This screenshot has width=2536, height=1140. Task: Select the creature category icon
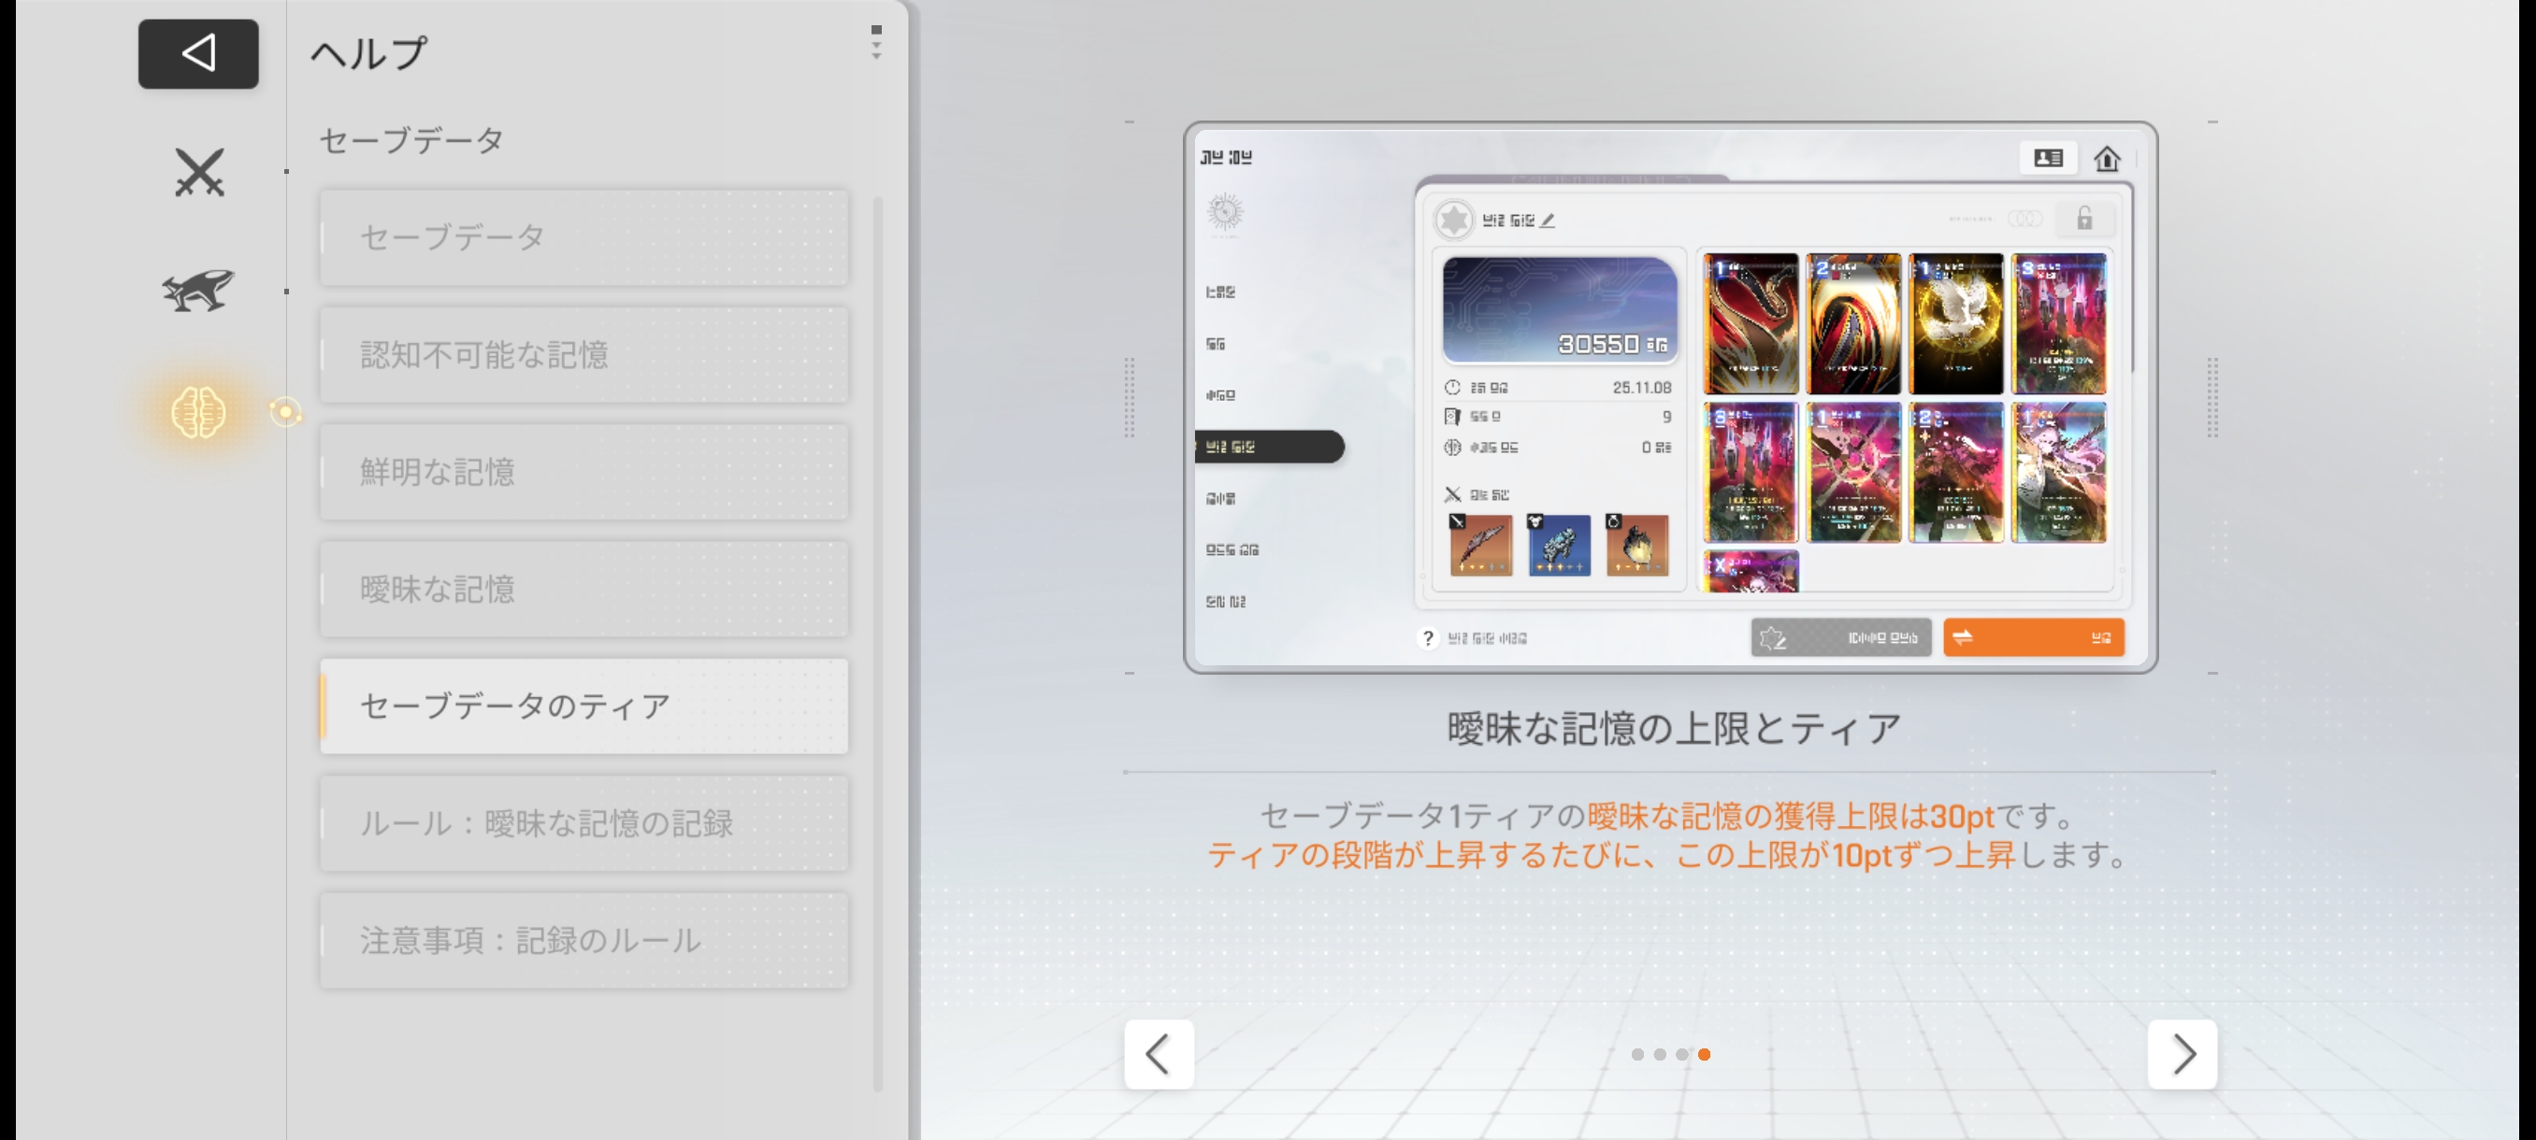point(199,292)
